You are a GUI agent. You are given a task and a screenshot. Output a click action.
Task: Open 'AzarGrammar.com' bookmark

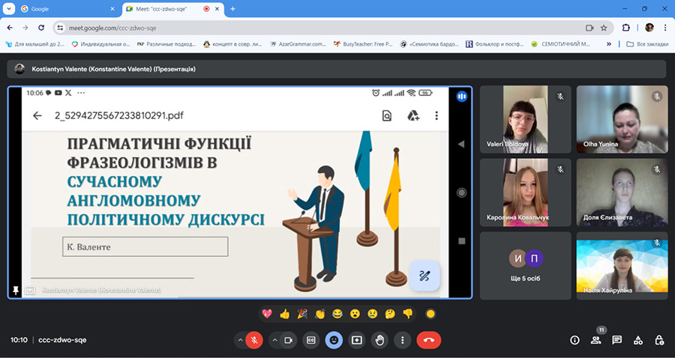coord(298,44)
